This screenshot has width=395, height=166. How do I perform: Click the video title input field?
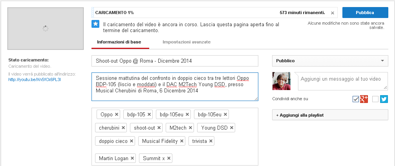click(175, 61)
